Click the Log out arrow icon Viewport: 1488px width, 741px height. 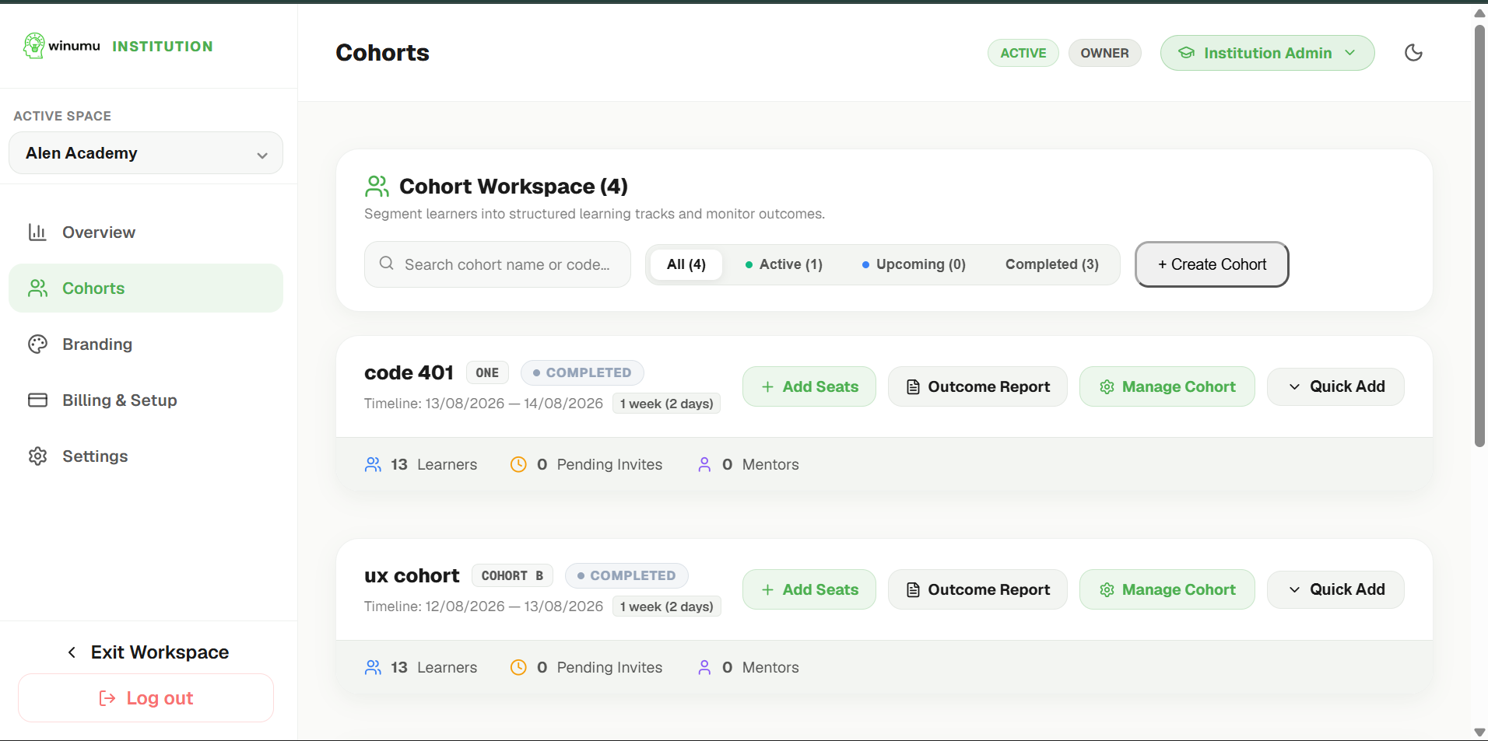[107, 698]
